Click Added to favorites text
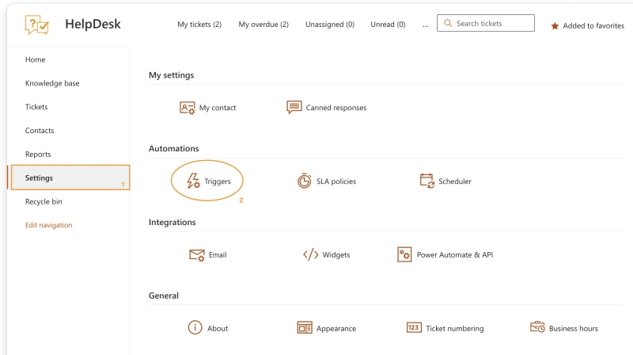Screen dimensions: 633x355 pyautogui.click(x=593, y=26)
